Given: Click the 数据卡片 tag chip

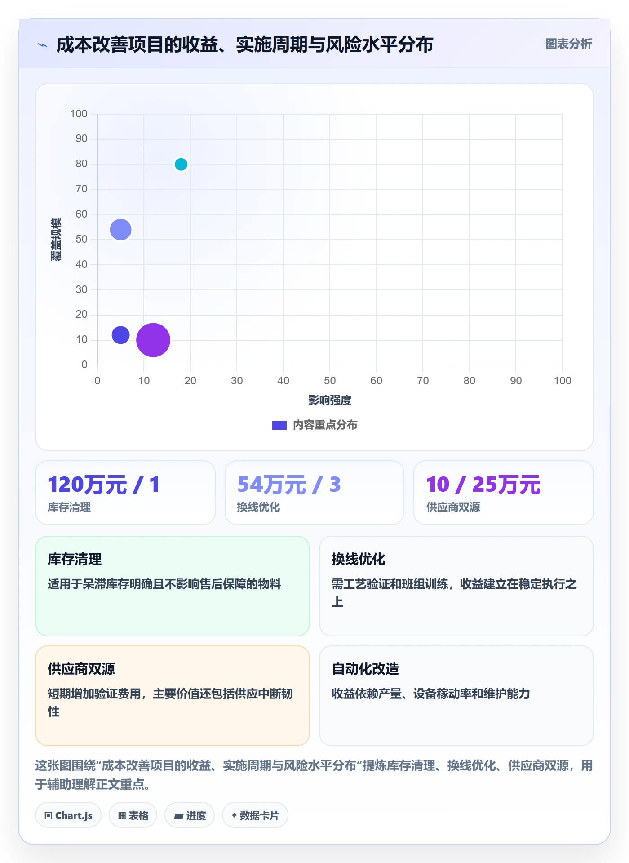Looking at the screenshot, I should (255, 815).
